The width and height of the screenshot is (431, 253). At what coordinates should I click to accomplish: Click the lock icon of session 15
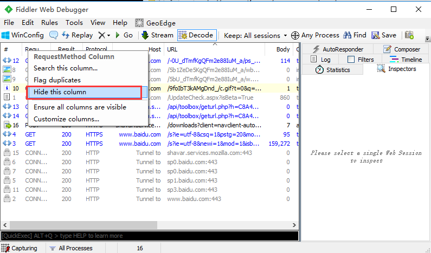tap(7, 152)
